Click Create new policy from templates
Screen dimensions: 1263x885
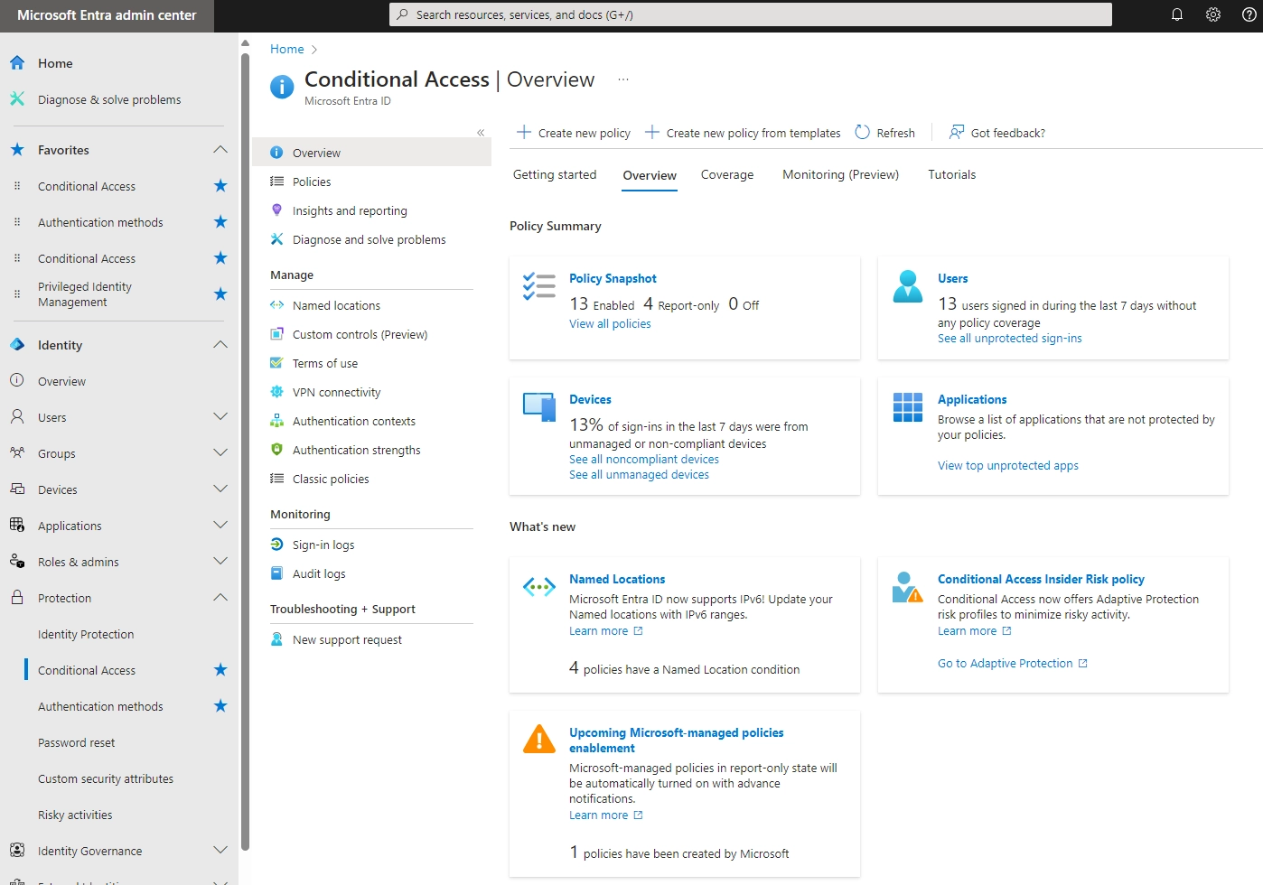[x=743, y=133]
